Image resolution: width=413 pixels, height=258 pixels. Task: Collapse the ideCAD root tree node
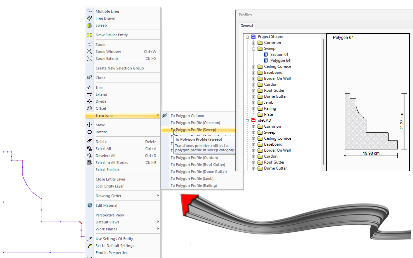point(247,120)
